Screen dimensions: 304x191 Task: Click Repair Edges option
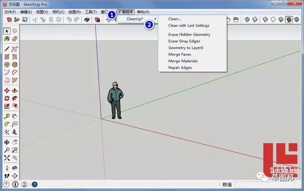point(180,68)
